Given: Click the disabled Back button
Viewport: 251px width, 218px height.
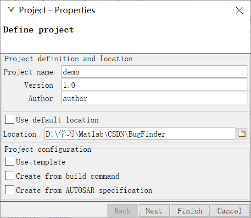Looking at the screenshot, I should coord(123,211).
